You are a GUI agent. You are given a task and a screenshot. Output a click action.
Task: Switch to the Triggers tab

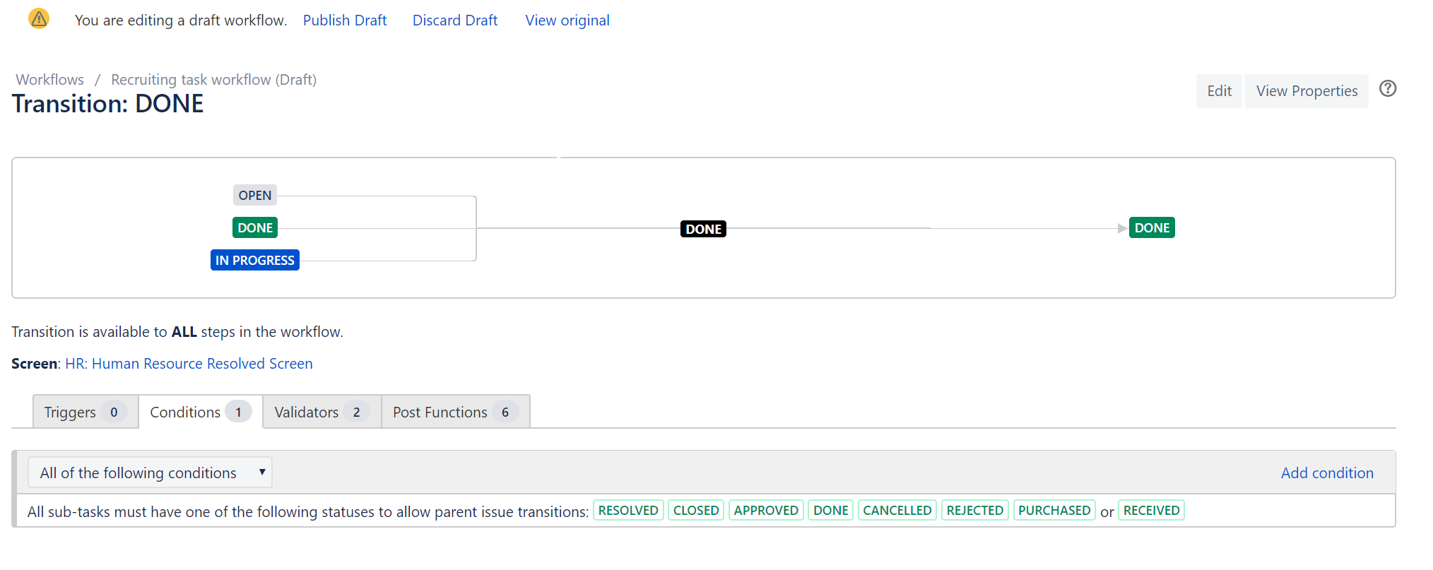pyautogui.click(x=85, y=412)
